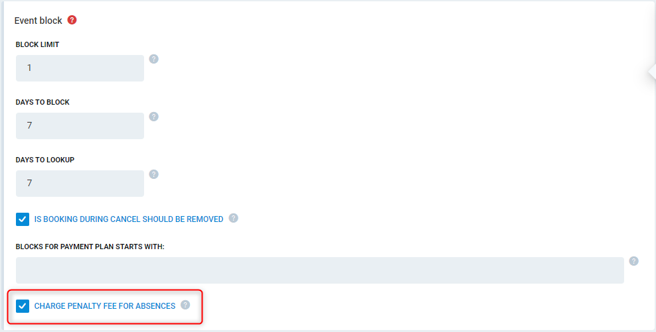Click the Blocks for Payment Plan text field
Screen dimensions: 656x332
pos(320,270)
